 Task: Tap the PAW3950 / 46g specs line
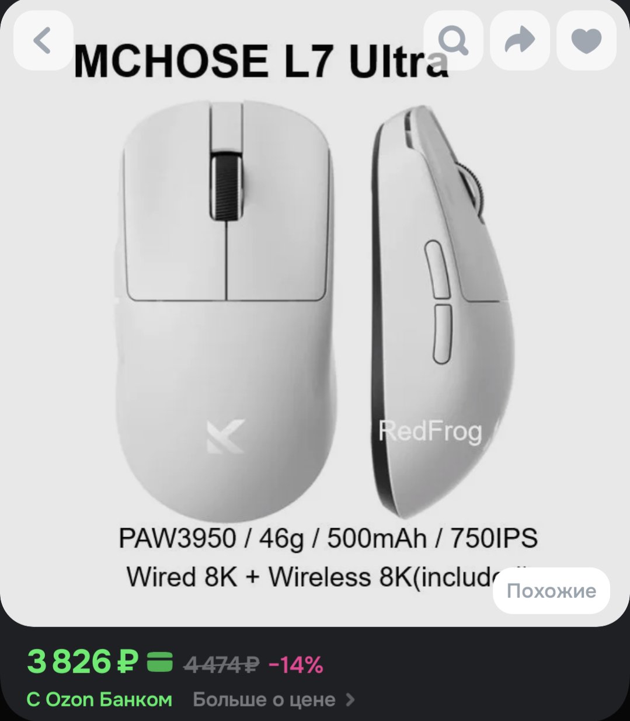[328, 538]
